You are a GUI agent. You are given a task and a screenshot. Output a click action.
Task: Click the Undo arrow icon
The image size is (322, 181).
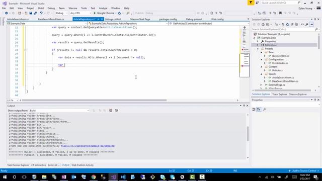click(x=41, y=13)
